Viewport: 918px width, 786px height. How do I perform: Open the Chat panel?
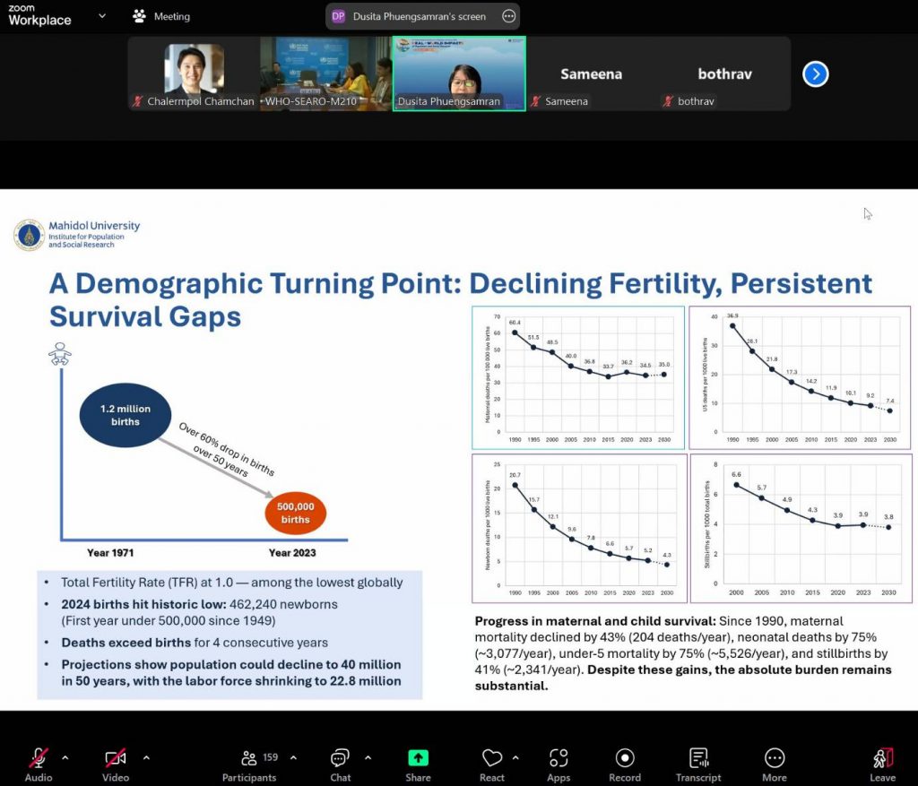340,758
